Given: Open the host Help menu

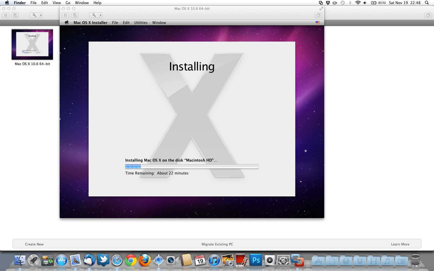Looking at the screenshot, I should click(97, 3).
